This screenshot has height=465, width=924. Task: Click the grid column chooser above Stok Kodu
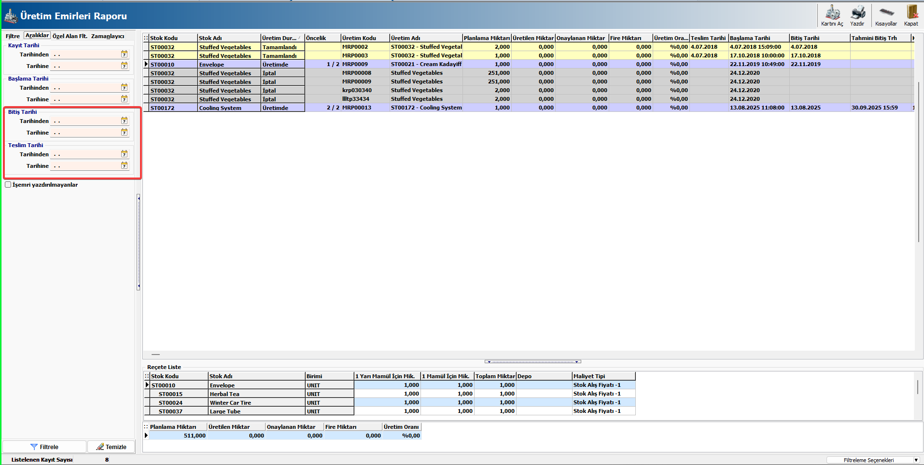click(x=146, y=38)
